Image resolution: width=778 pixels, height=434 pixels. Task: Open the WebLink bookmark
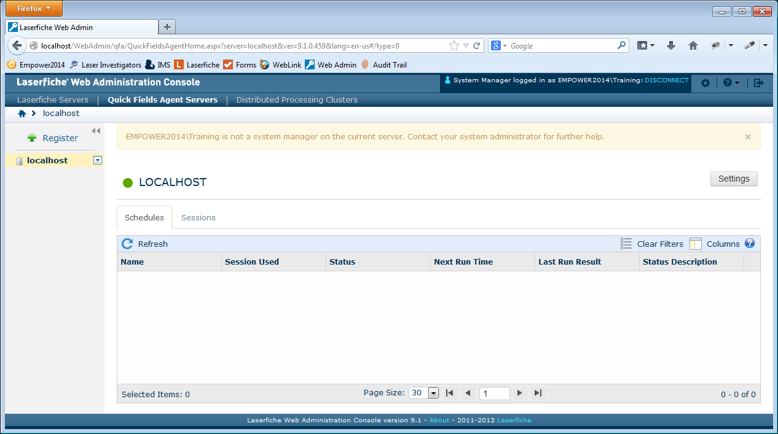pyautogui.click(x=281, y=64)
